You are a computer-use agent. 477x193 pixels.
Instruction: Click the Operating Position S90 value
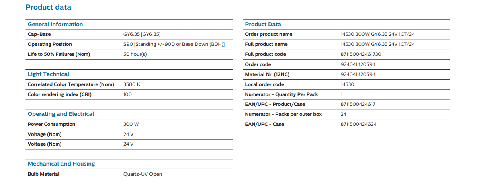pos(174,44)
